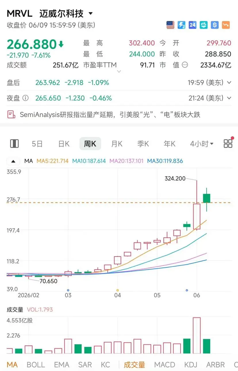The width and height of the screenshot is (238, 371).
Task: Tap the night session price 265.650
Action: click(x=48, y=98)
